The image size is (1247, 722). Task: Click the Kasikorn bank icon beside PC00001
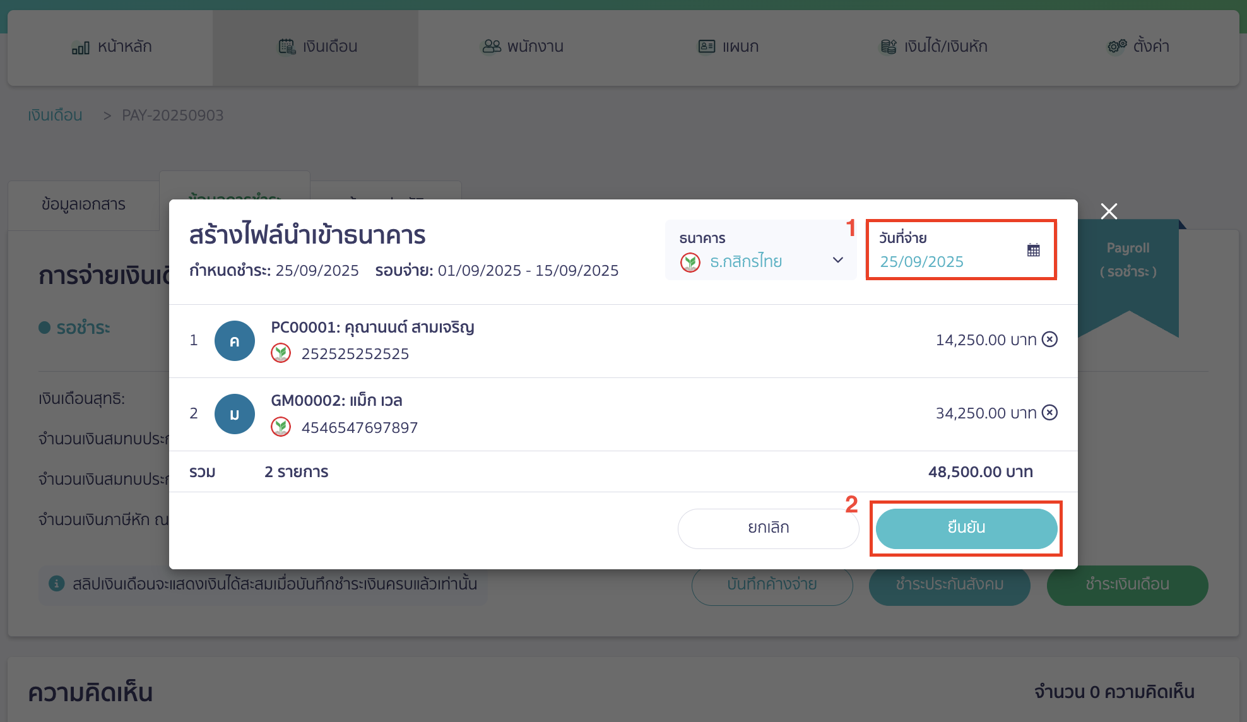pos(281,353)
